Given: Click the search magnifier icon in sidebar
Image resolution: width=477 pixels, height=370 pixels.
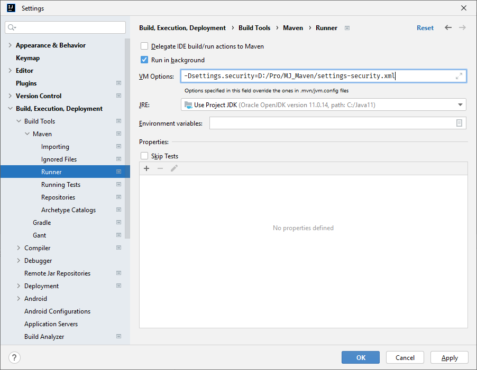Looking at the screenshot, I should pyautogui.click(x=12, y=27).
